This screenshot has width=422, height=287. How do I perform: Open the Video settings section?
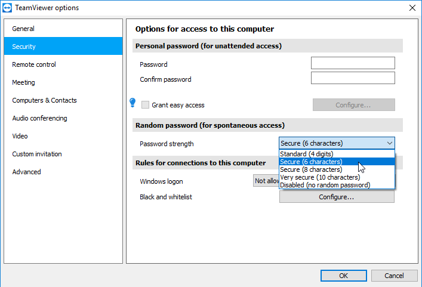pos(20,136)
